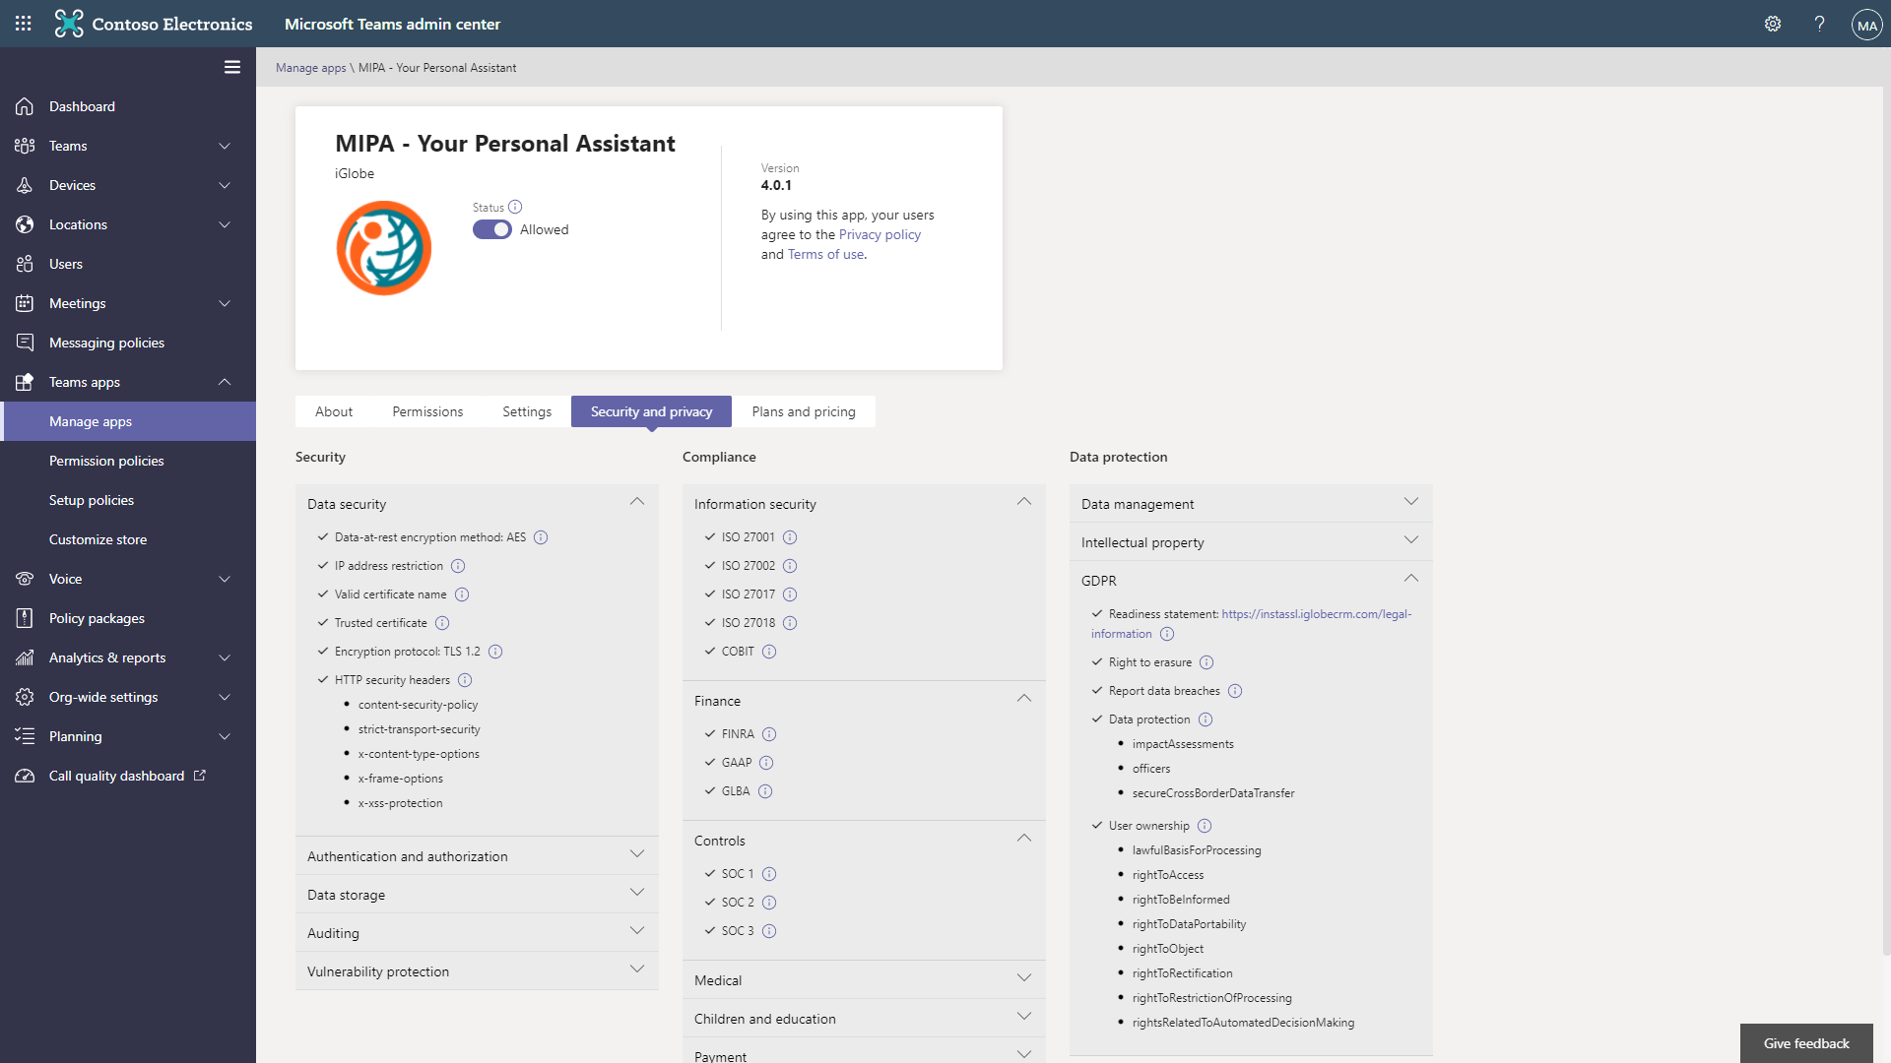Open Permission policies in sidebar

tap(106, 461)
